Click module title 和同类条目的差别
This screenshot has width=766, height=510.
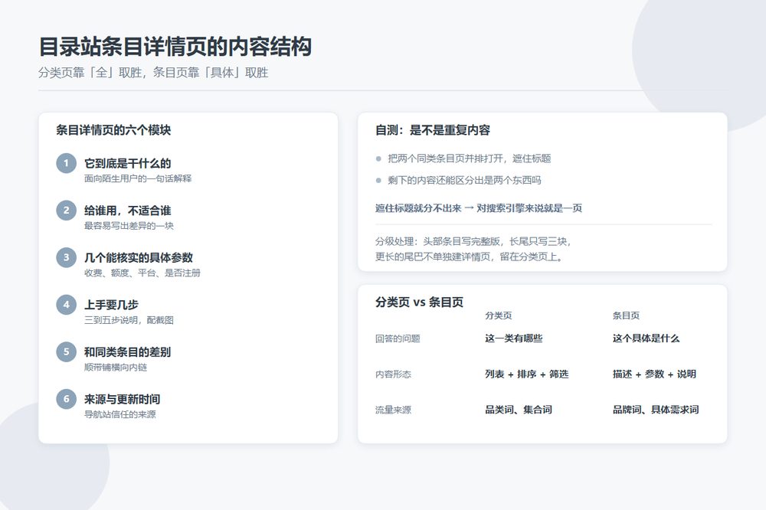[x=127, y=351]
